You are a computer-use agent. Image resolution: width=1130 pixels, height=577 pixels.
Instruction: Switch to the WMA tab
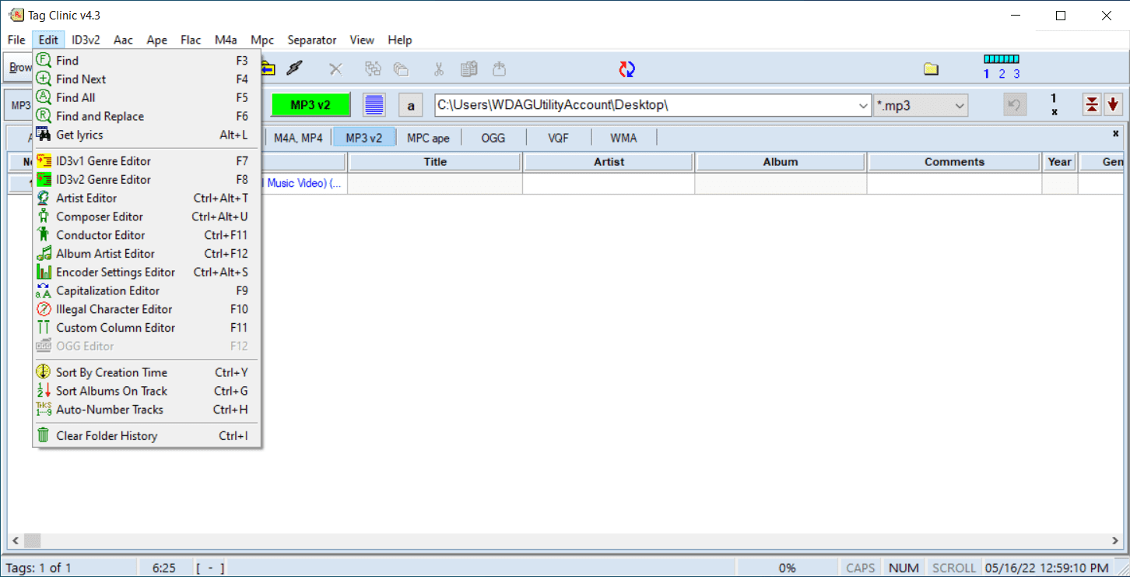623,138
